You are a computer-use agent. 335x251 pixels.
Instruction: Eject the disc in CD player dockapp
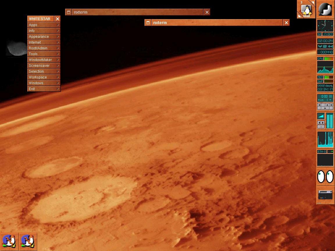327,105
